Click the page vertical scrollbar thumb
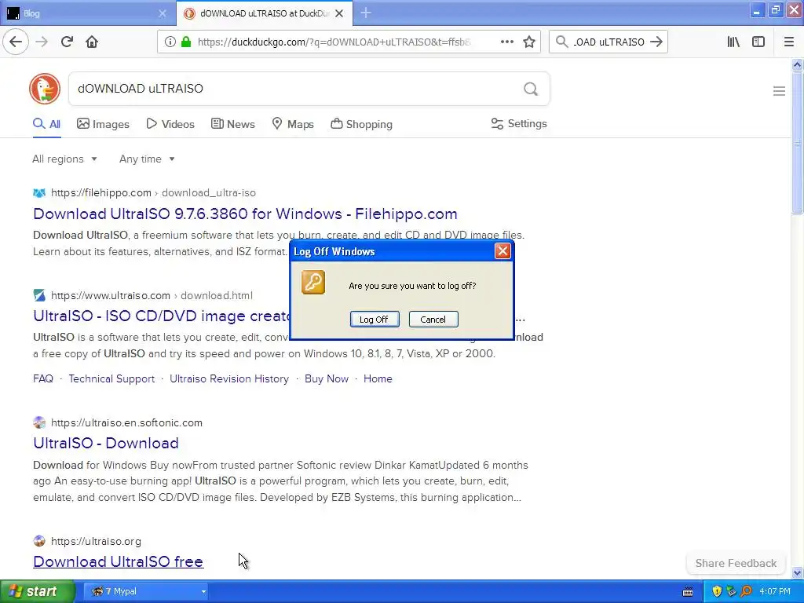The height and width of the screenshot is (603, 804). tap(797, 143)
